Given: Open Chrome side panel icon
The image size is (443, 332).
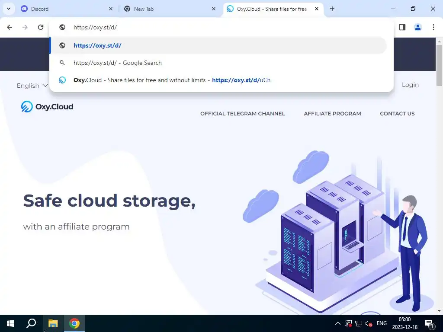Looking at the screenshot, I should point(402,27).
